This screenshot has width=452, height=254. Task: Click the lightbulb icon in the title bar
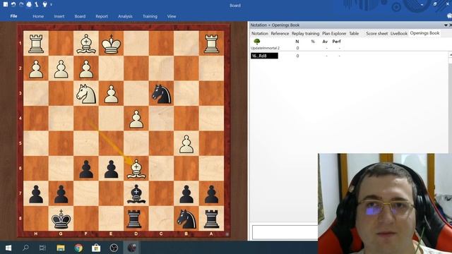44,4
